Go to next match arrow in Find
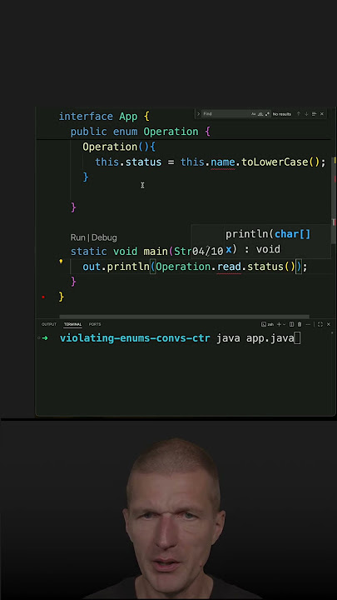Image resolution: width=337 pixels, height=600 pixels. (x=306, y=114)
